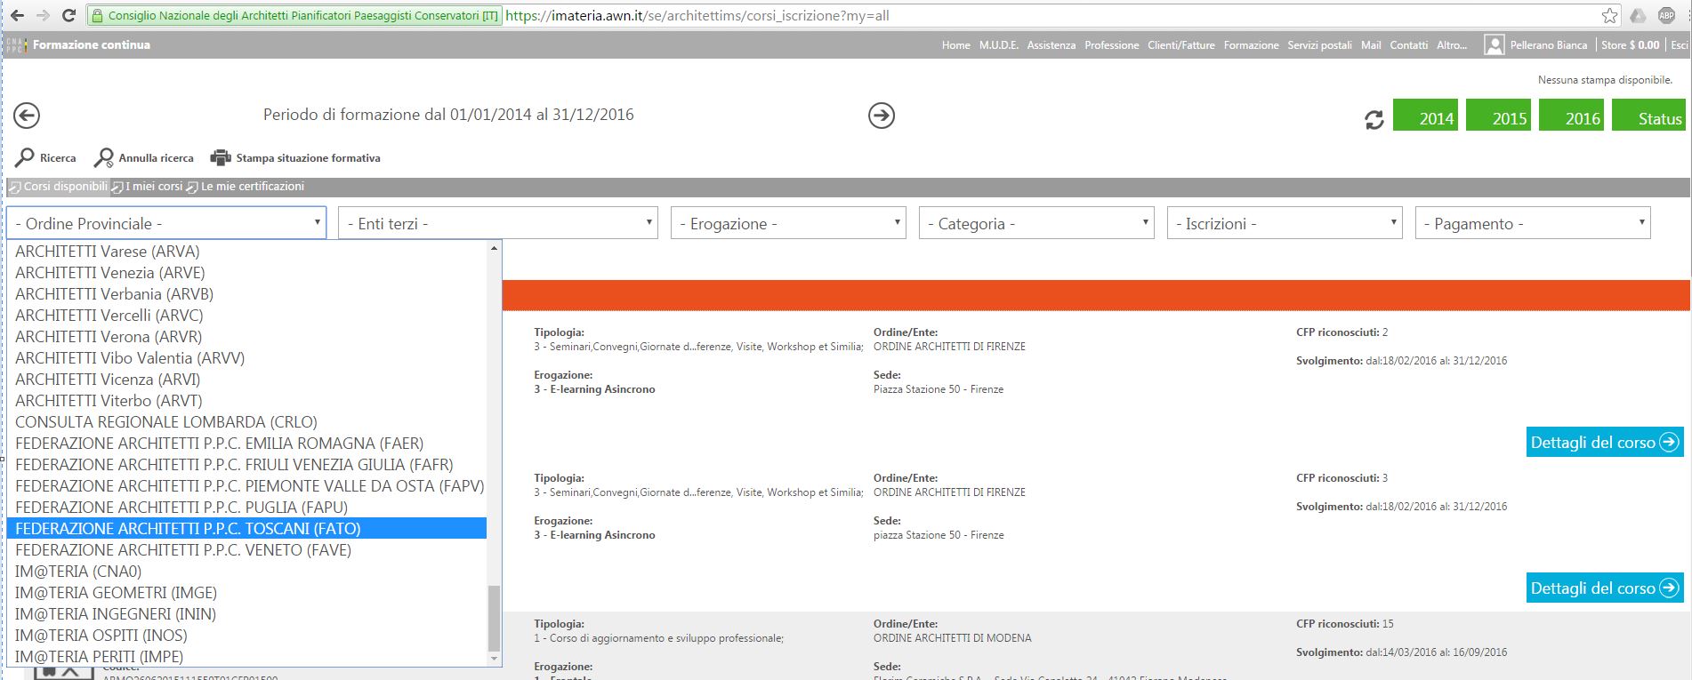Screen dimensions: 1692x680
Task: Reload the page with browser refresh
Action: [68, 16]
